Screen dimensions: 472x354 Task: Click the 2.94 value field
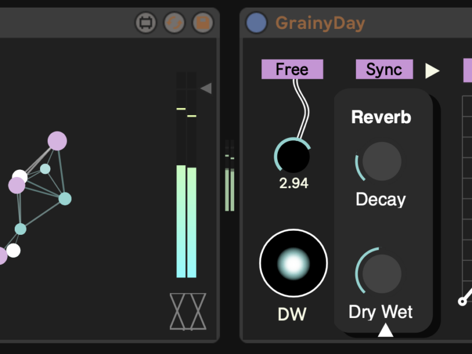[x=293, y=183]
